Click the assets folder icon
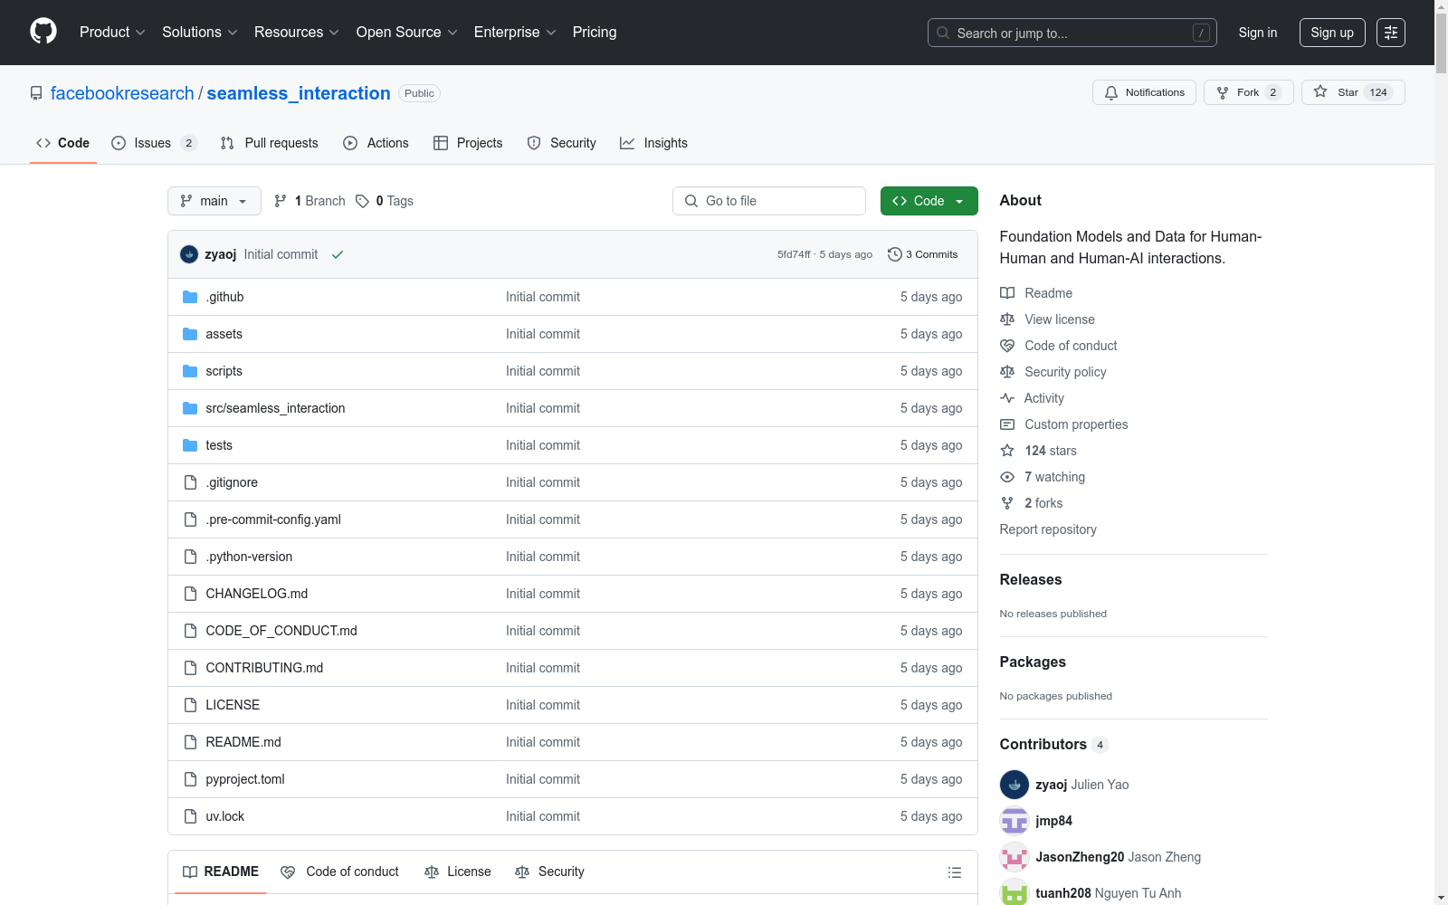The width and height of the screenshot is (1448, 905). [190, 334]
